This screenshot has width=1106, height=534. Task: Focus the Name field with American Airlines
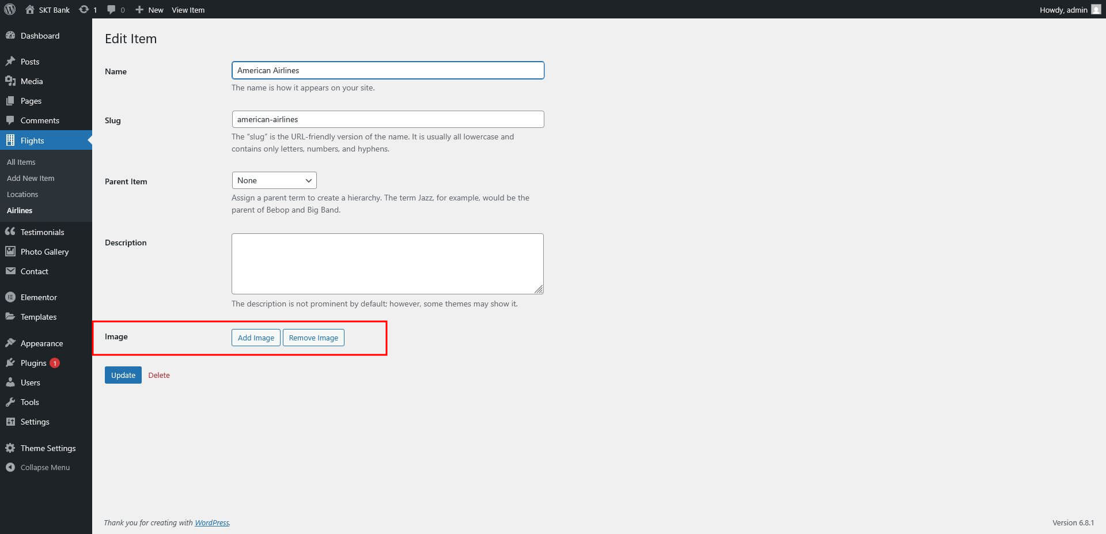click(388, 70)
